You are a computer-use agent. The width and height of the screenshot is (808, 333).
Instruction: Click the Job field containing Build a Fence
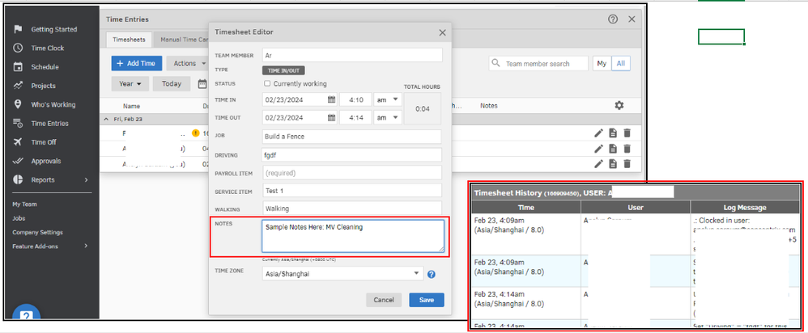352,137
